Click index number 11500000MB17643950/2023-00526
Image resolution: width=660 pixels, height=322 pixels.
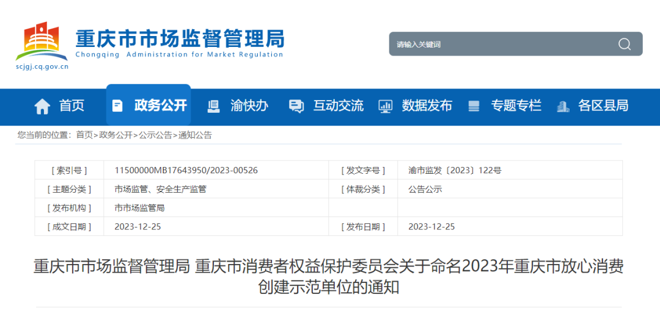186,170
